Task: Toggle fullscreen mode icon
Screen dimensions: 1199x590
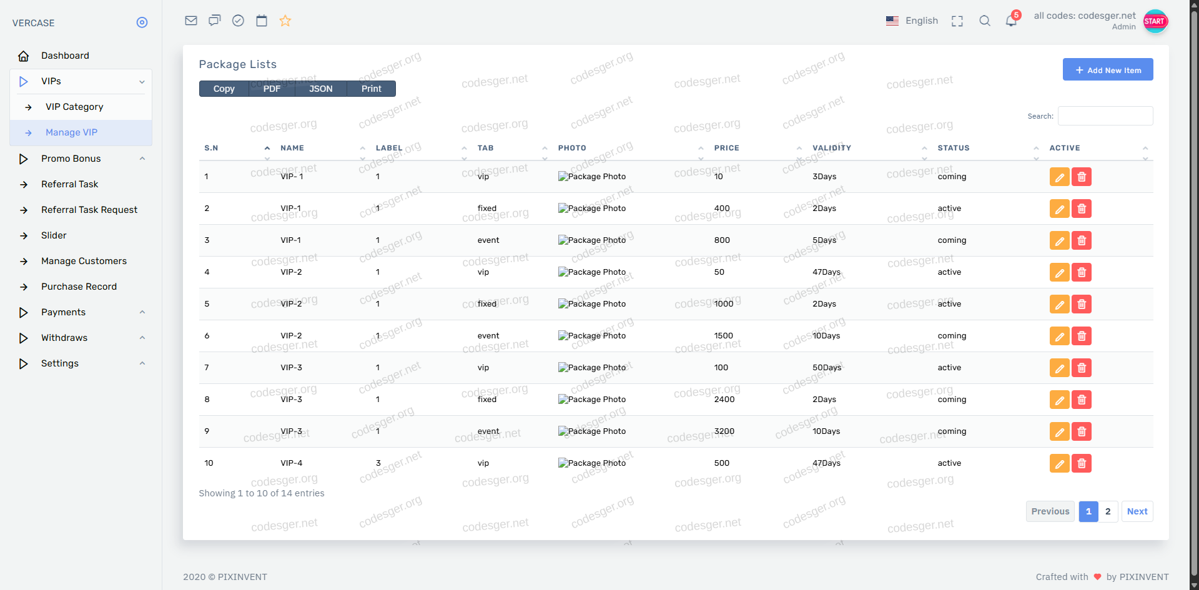Action: (x=957, y=21)
